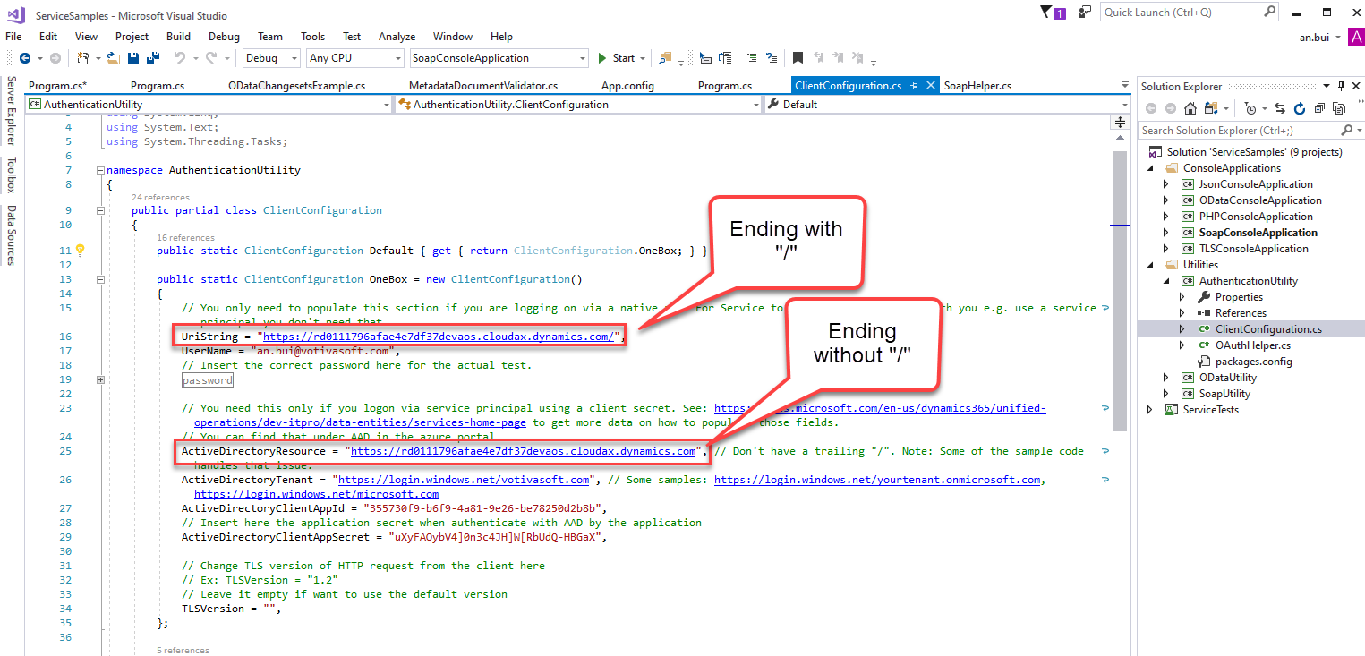1365x656 pixels.
Task: Collapse the ConsoleApplications folder in tree
Action: (1151, 168)
